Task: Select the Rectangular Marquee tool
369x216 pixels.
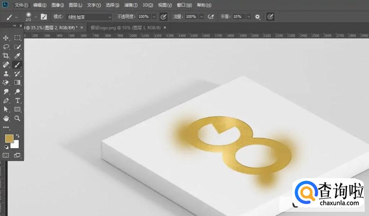Action: click(17, 38)
